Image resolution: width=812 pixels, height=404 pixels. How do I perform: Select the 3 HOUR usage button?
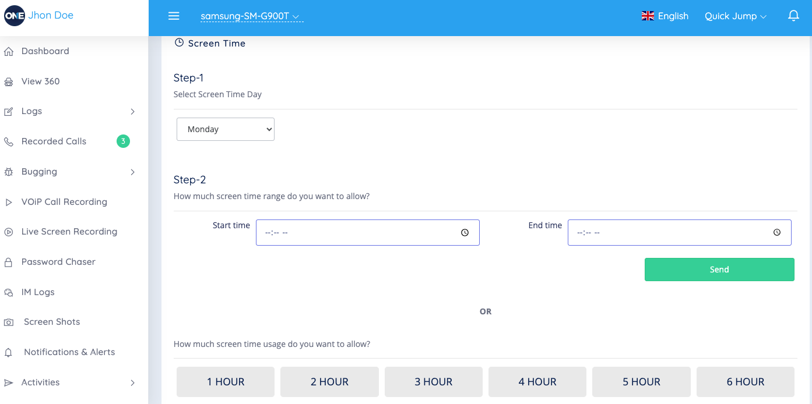(x=433, y=382)
